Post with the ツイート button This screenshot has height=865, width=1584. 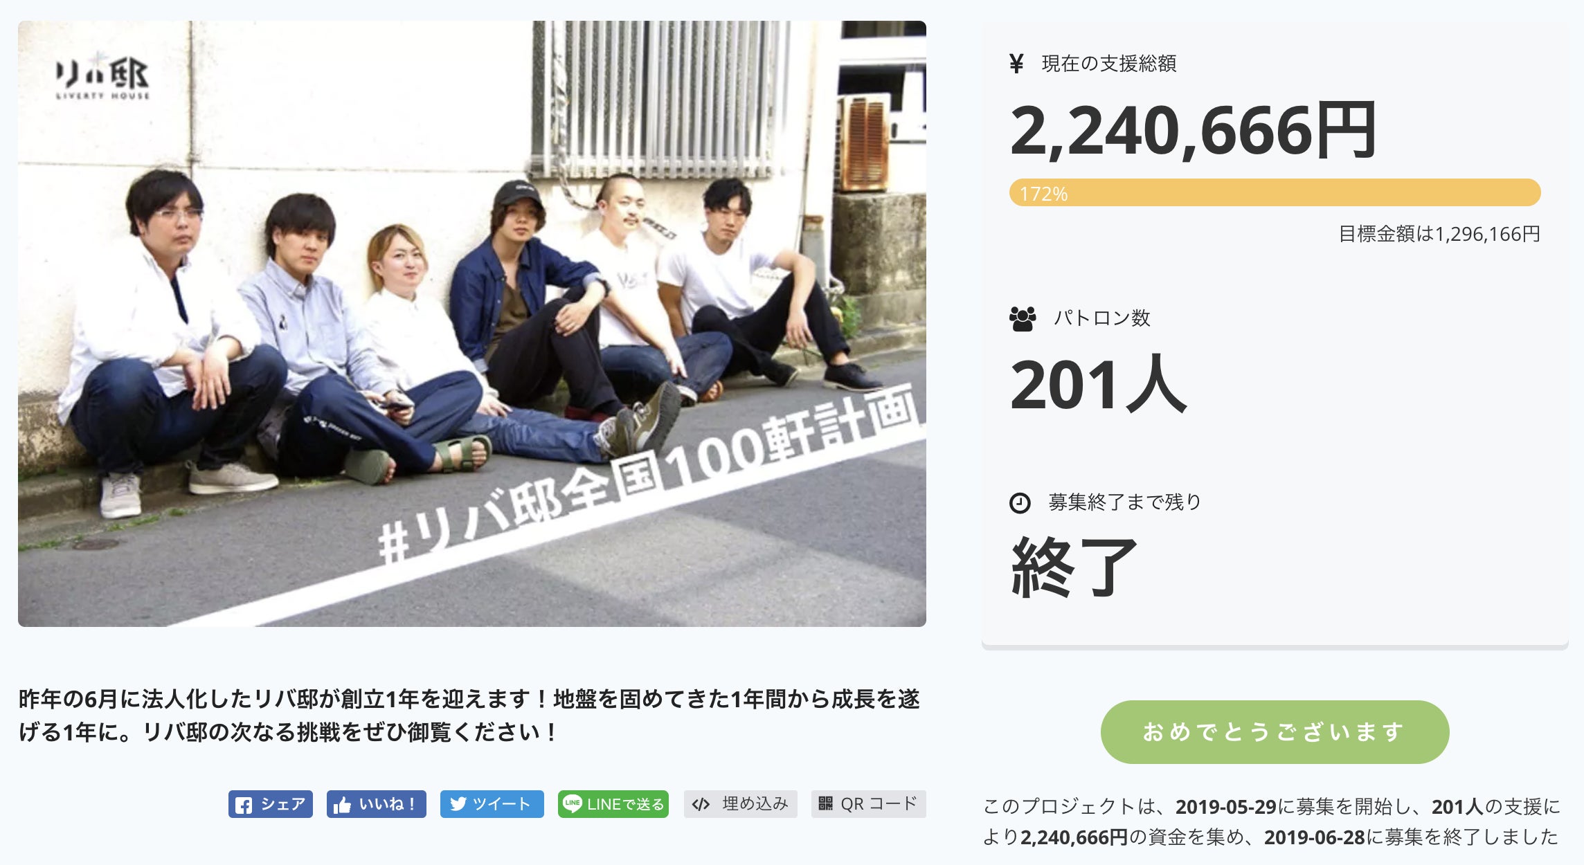coord(492,804)
